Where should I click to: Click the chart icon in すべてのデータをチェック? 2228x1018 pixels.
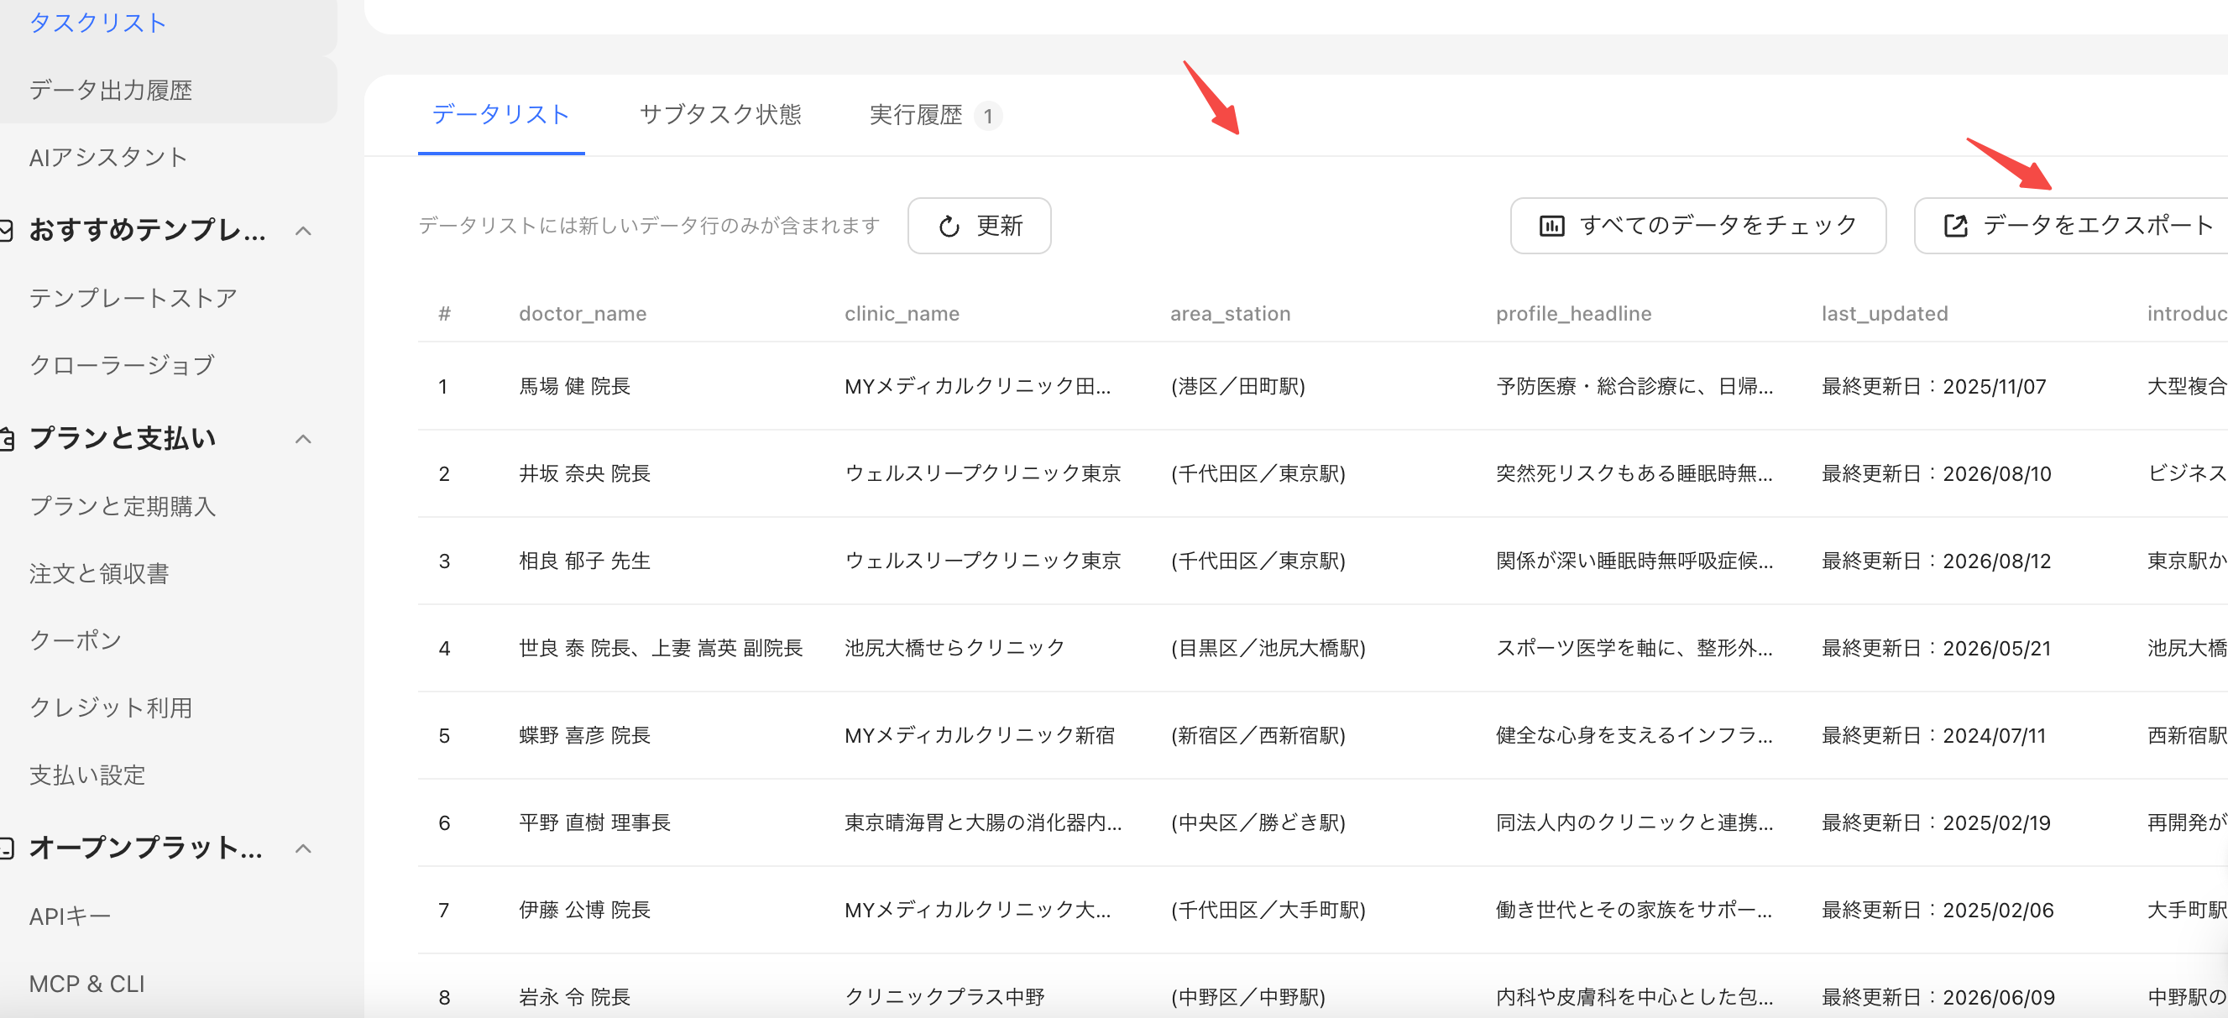pos(1551,226)
